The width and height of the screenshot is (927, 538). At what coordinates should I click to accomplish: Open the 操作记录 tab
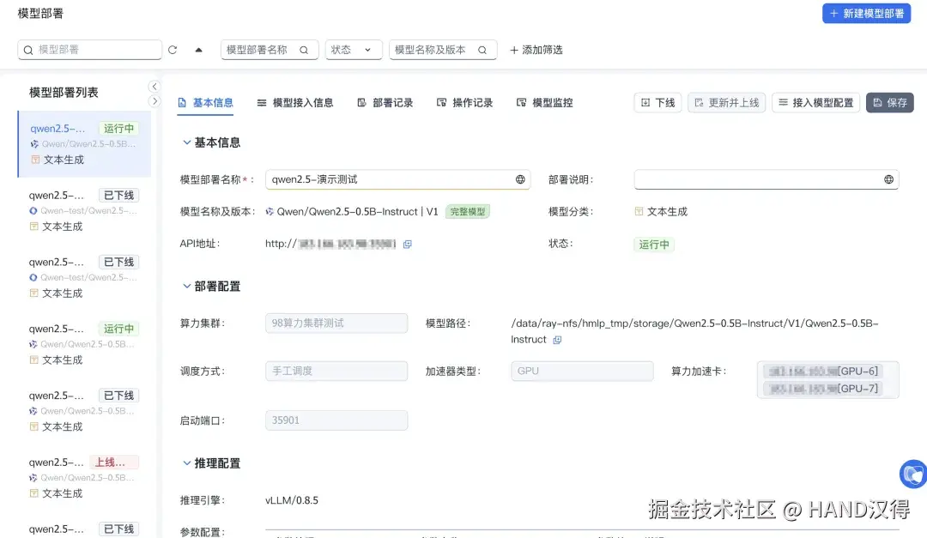coord(464,102)
